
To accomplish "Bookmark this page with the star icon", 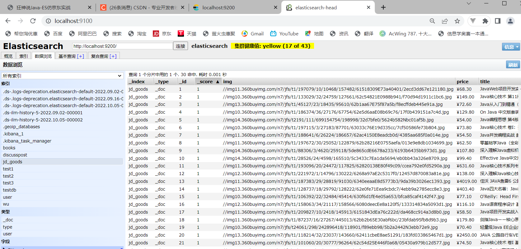I will tap(457, 21).
